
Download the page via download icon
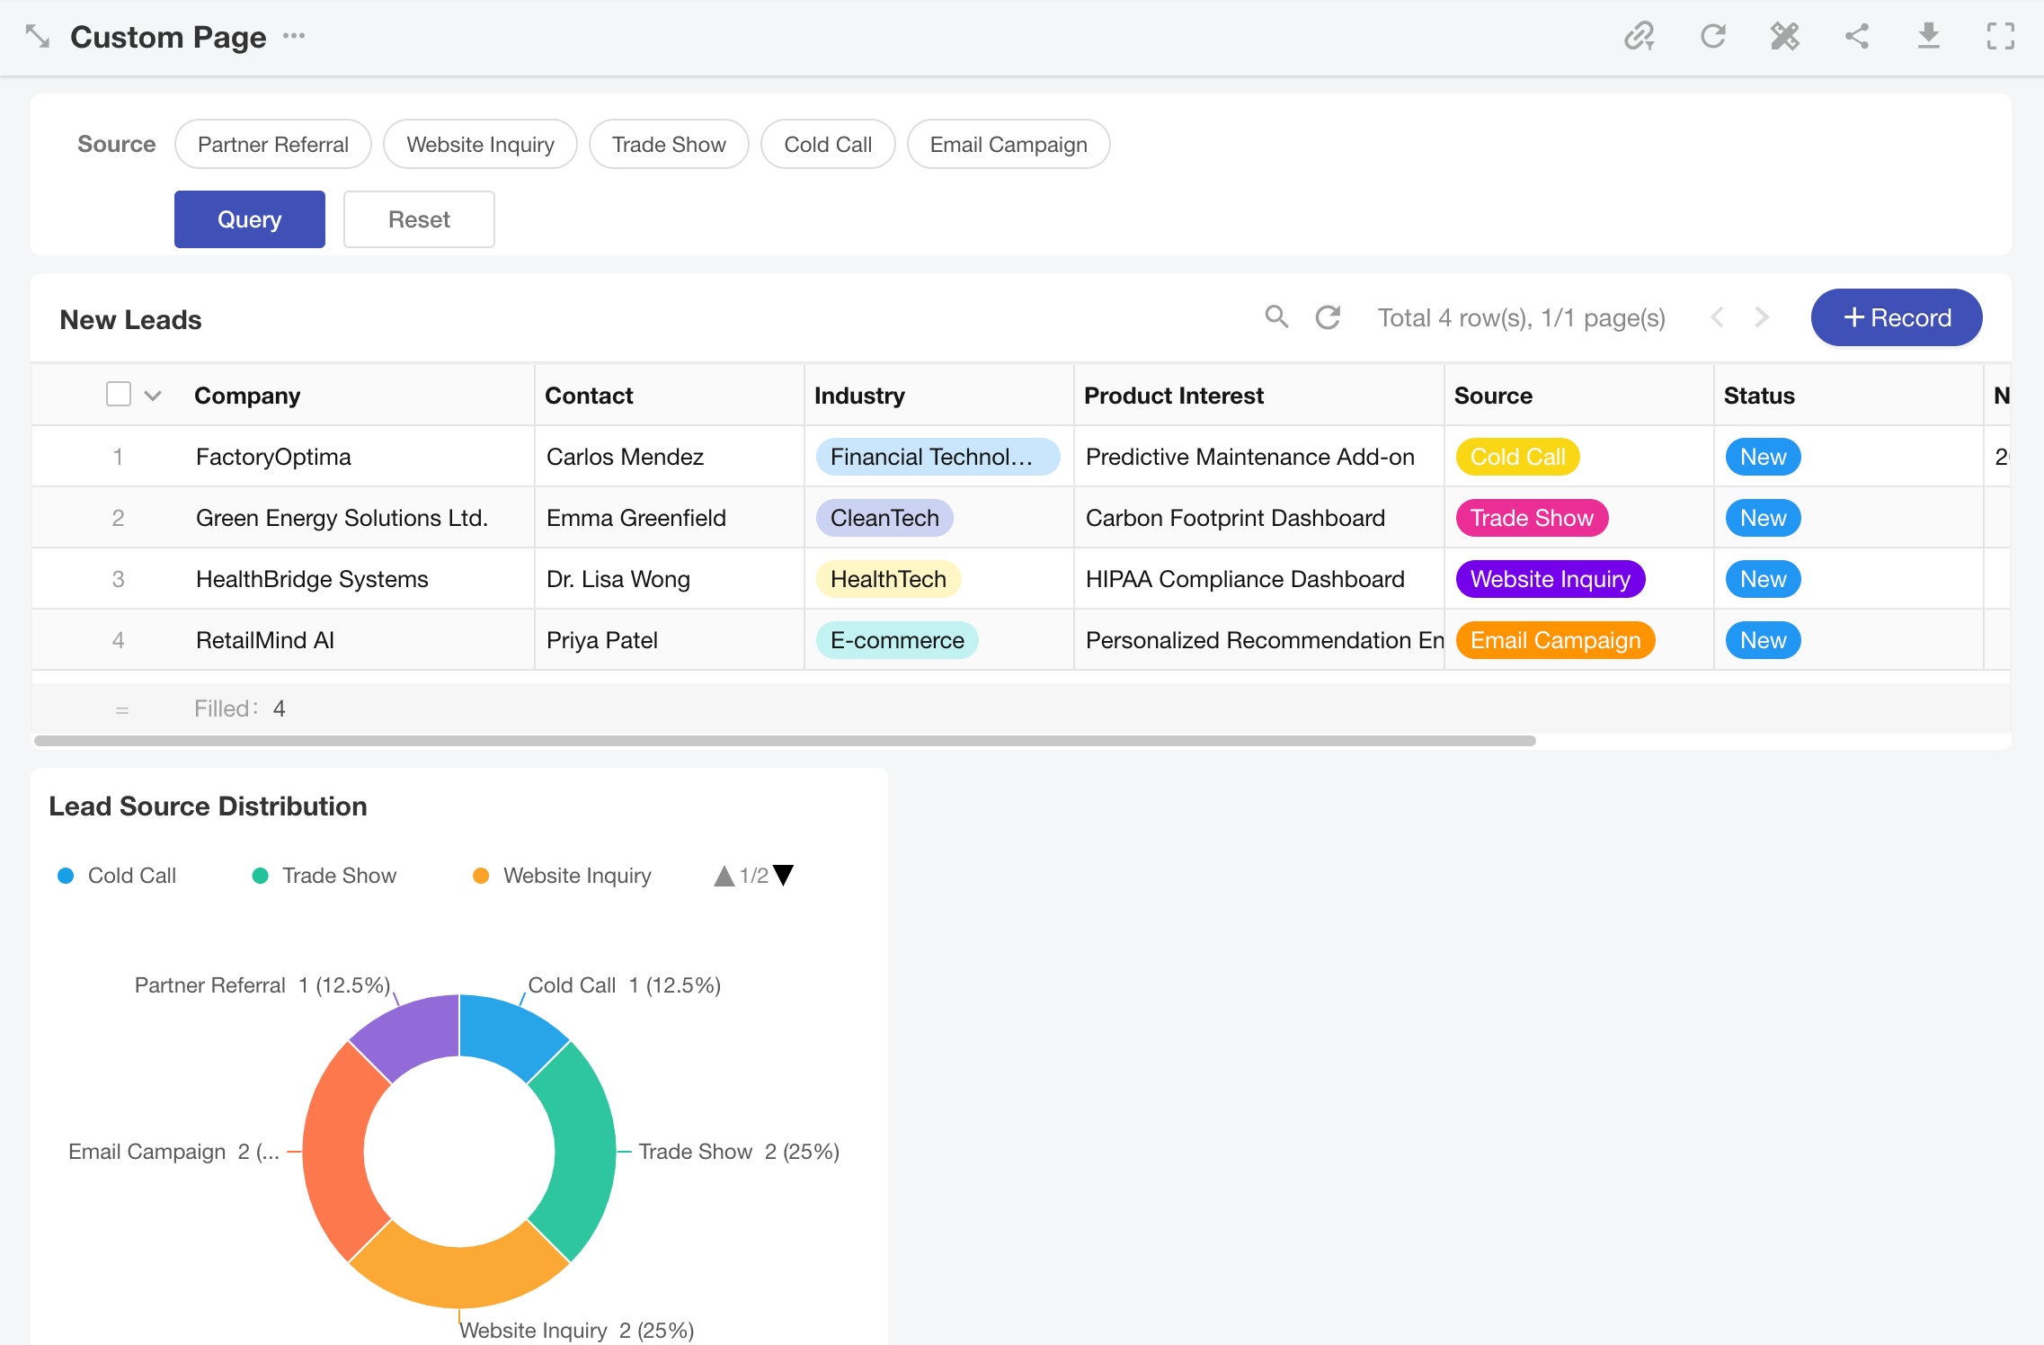point(1928,37)
